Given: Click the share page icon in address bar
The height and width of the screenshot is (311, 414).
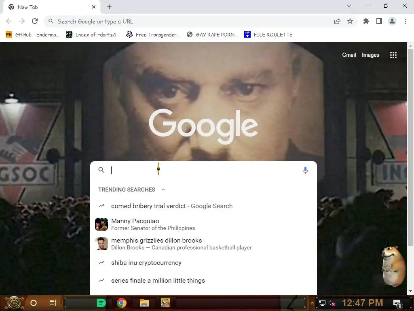Looking at the screenshot, I should [337, 21].
